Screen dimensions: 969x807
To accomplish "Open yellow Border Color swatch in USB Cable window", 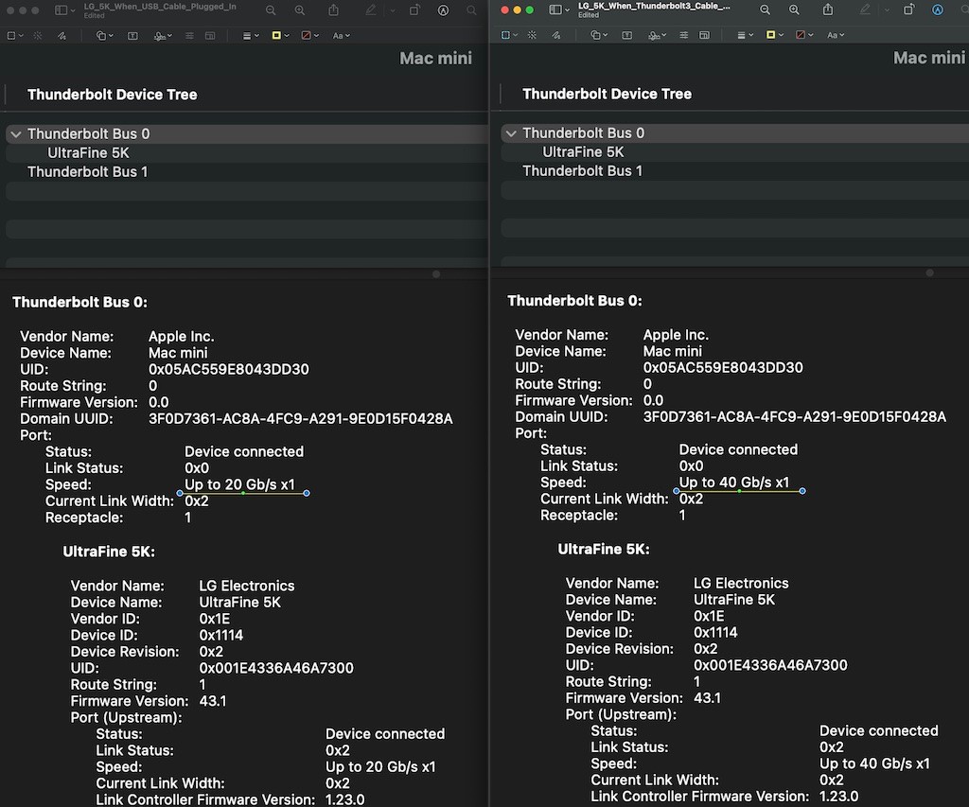I will (x=280, y=36).
